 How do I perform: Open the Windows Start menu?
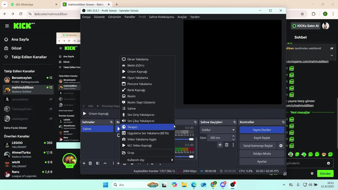tap(105, 185)
